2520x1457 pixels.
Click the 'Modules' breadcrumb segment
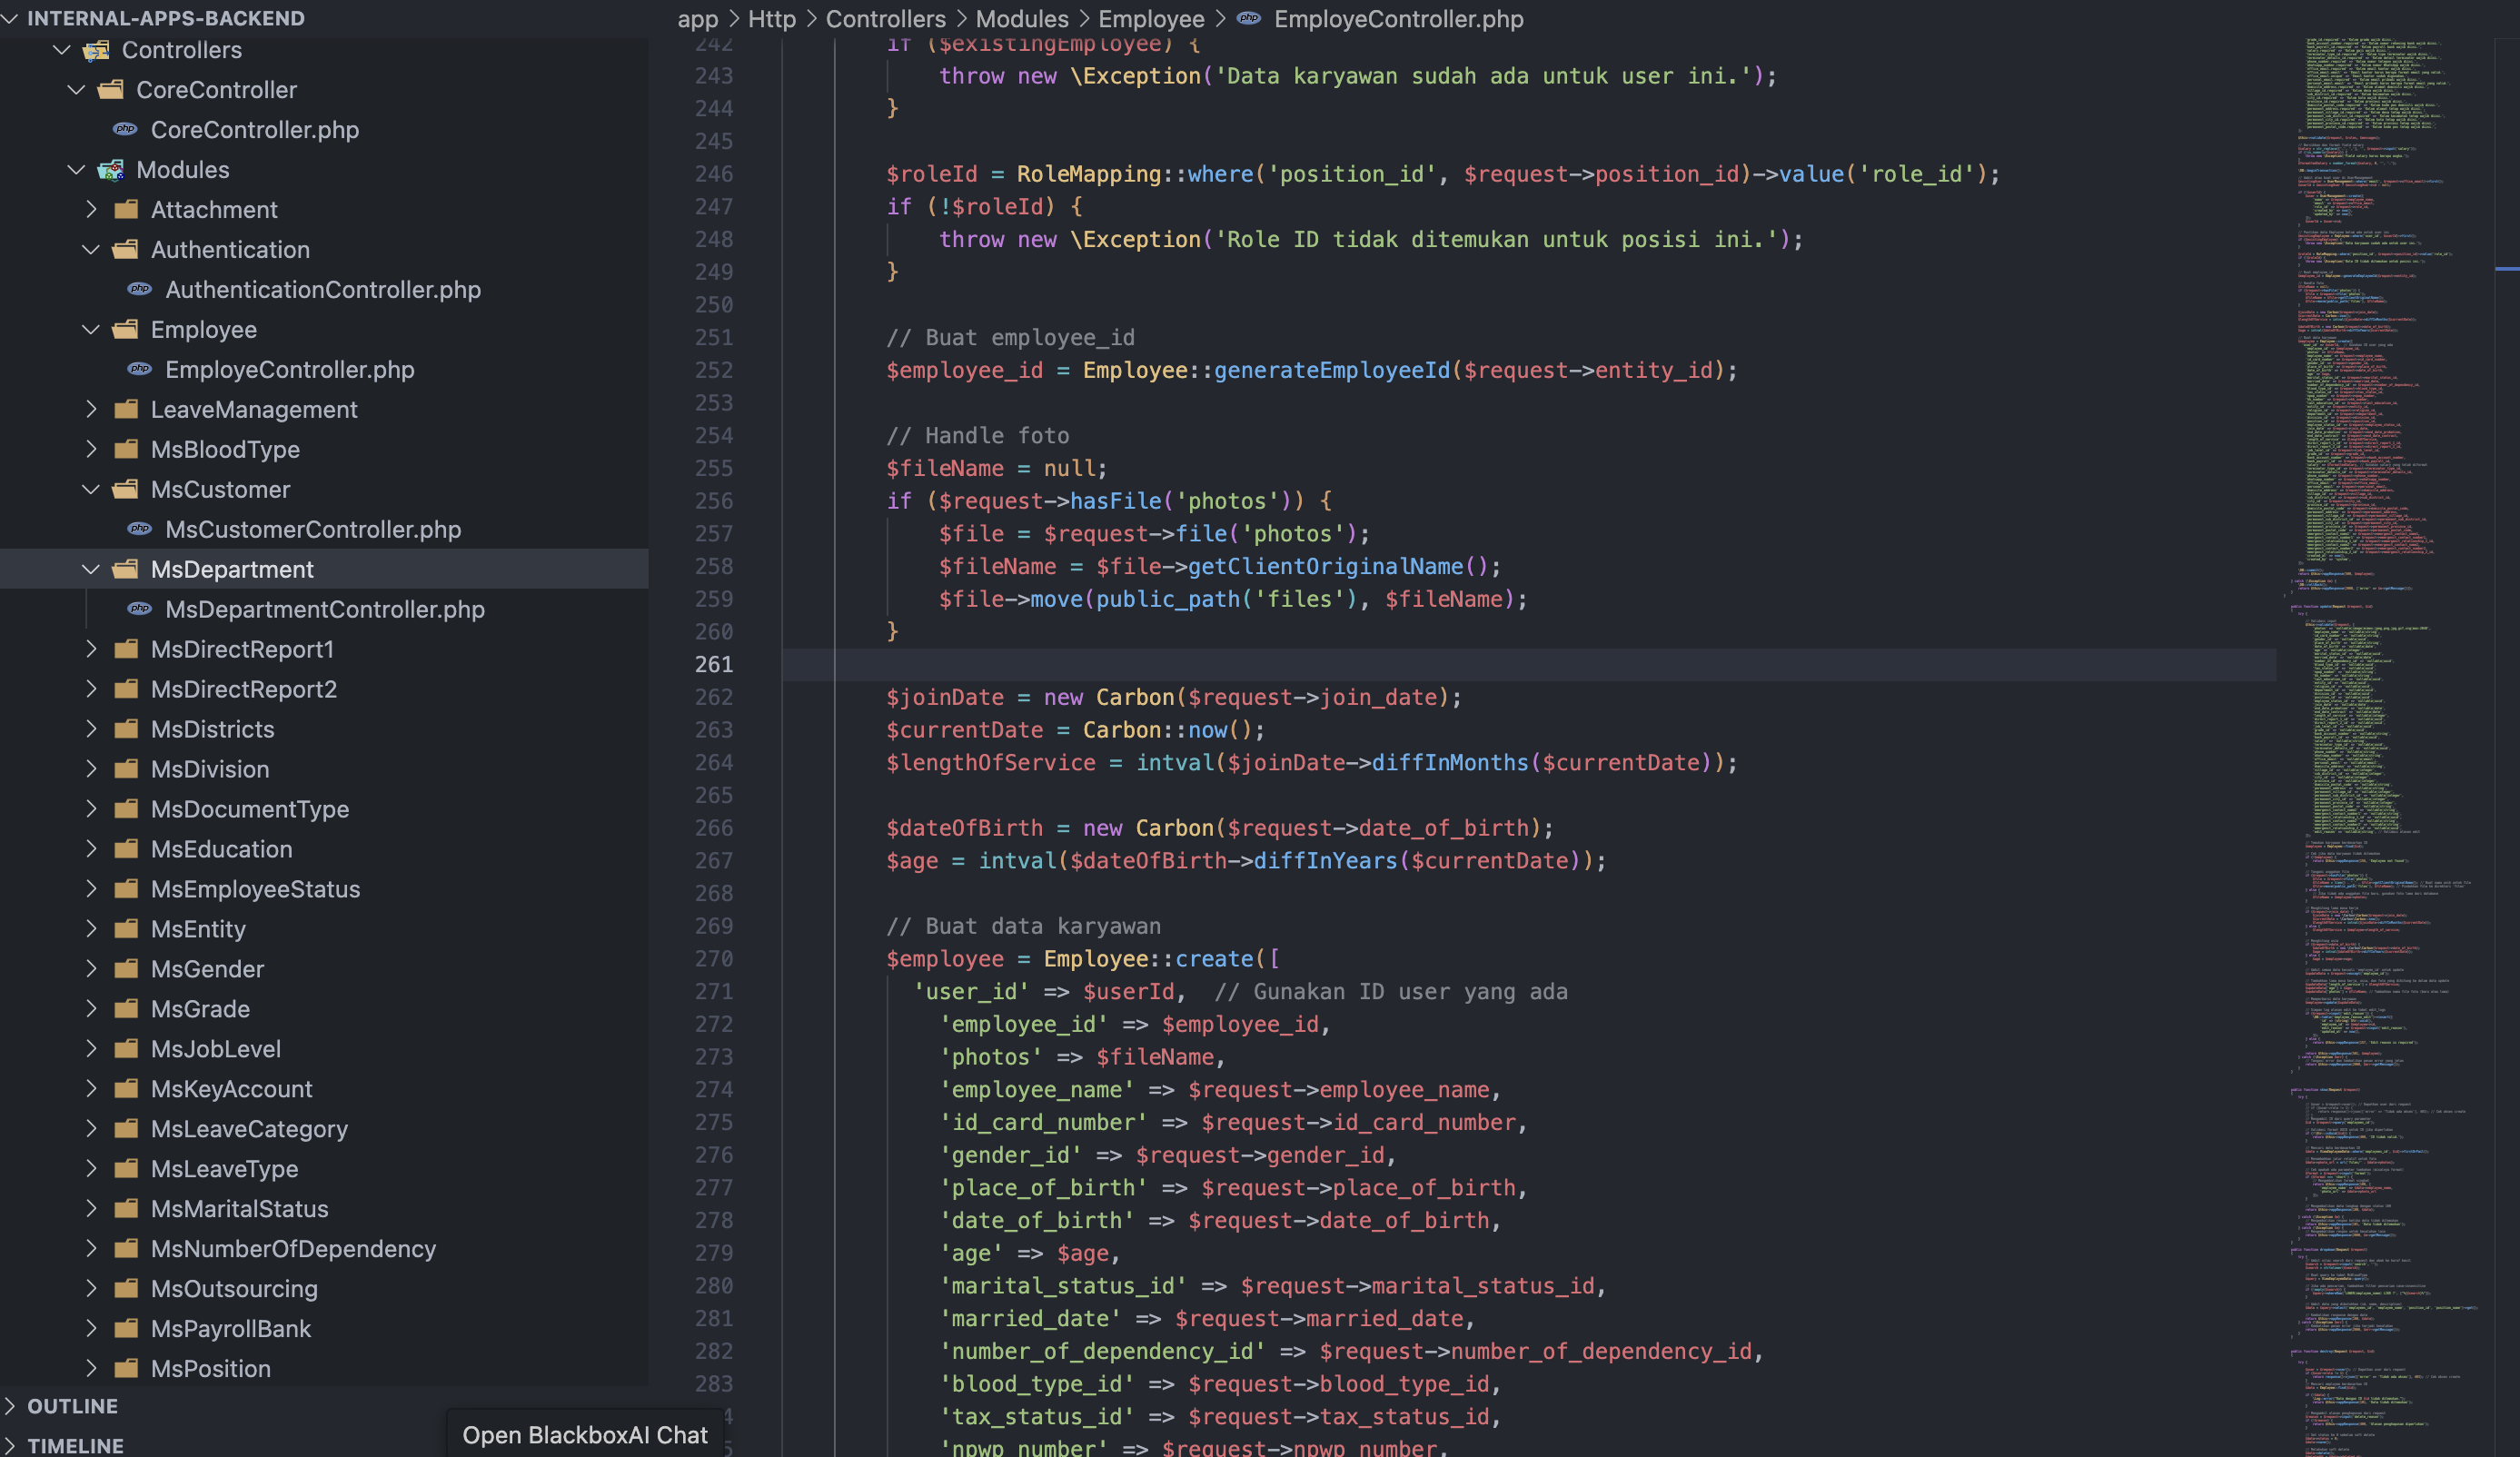point(1022,19)
